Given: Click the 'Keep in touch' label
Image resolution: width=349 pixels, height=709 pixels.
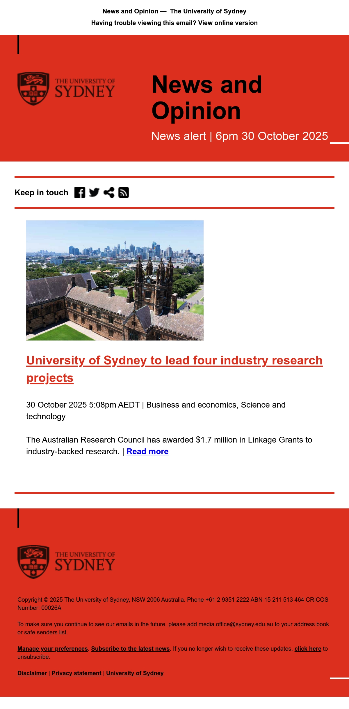Looking at the screenshot, I should [x=41, y=193].
